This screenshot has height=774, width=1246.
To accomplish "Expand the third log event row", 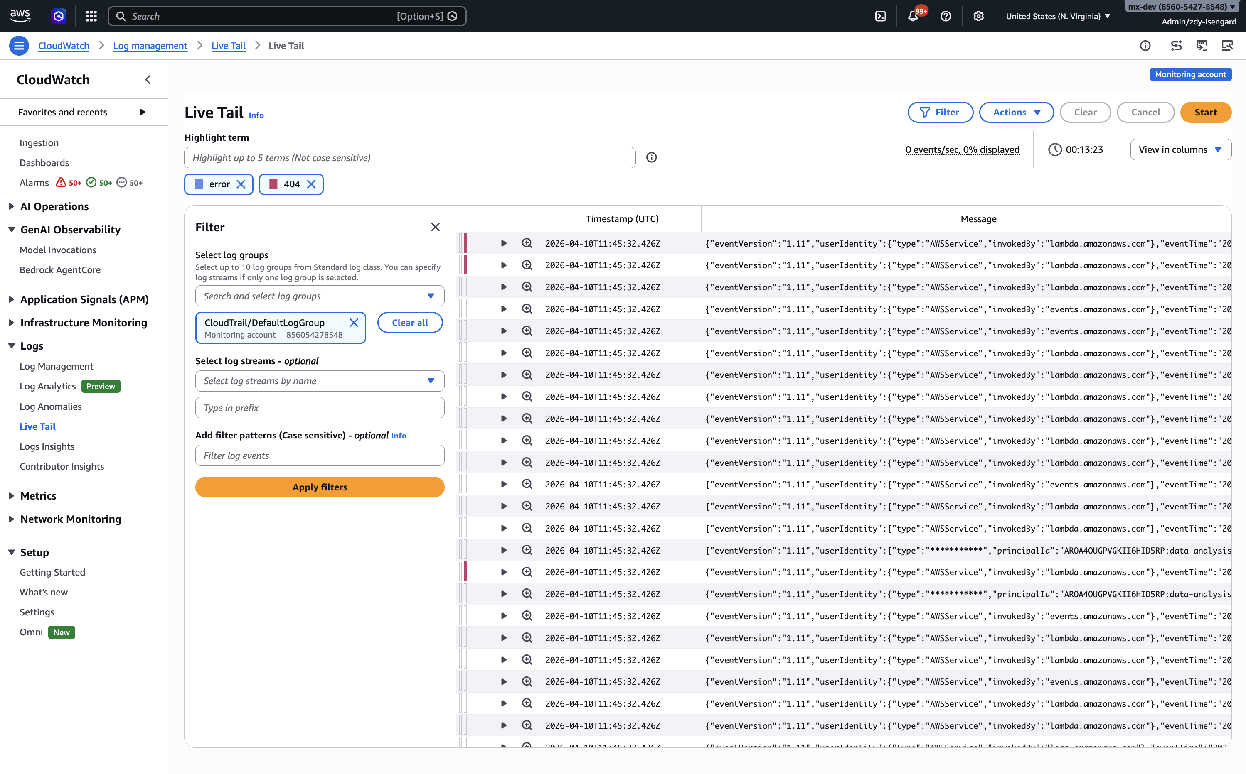I will 503,287.
